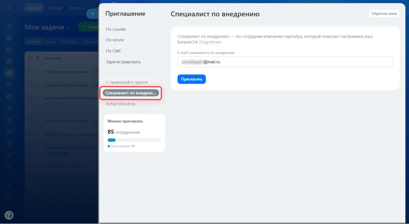
Task: Select the По ссылке invitation option
Action: click(116, 29)
